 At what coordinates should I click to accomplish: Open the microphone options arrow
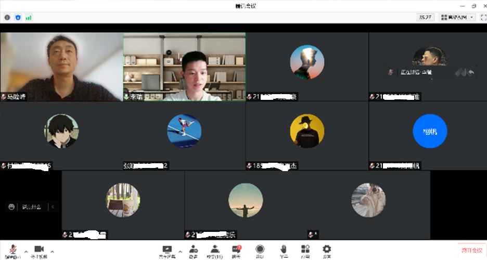(26, 252)
